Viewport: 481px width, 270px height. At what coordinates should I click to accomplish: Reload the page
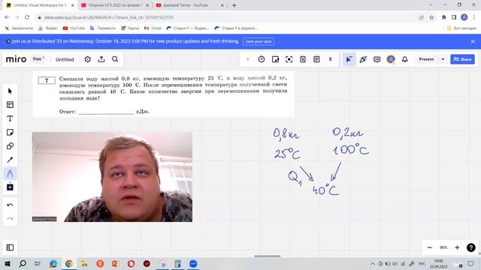[27, 17]
